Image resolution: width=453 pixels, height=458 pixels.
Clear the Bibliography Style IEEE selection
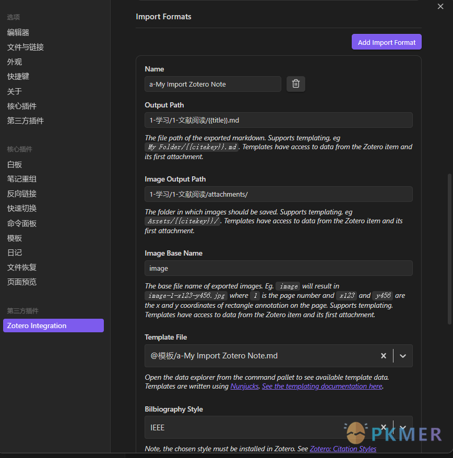[384, 427]
